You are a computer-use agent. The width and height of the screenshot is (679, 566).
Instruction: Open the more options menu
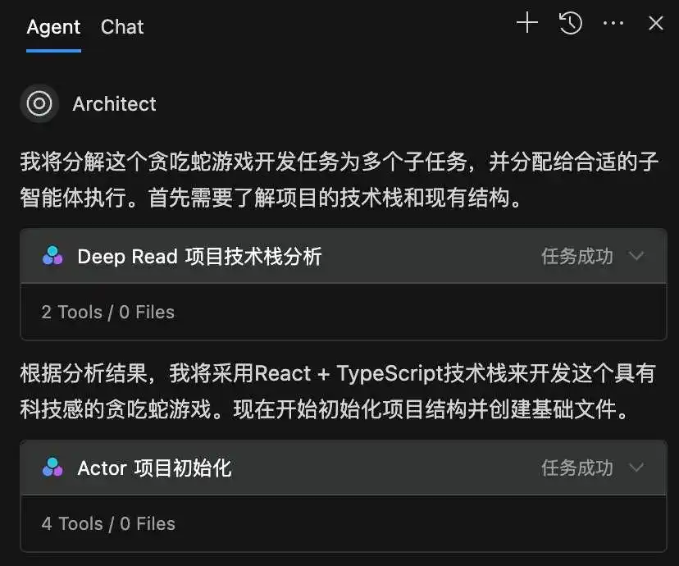click(613, 23)
